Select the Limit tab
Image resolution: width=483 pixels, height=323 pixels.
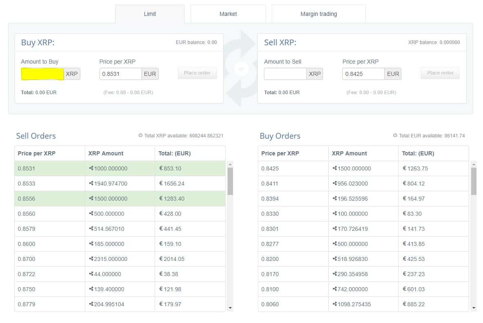(150, 14)
